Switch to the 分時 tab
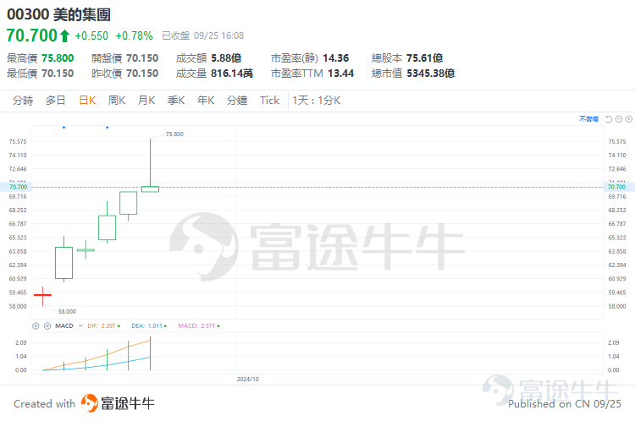The image size is (635, 421). click(x=23, y=101)
